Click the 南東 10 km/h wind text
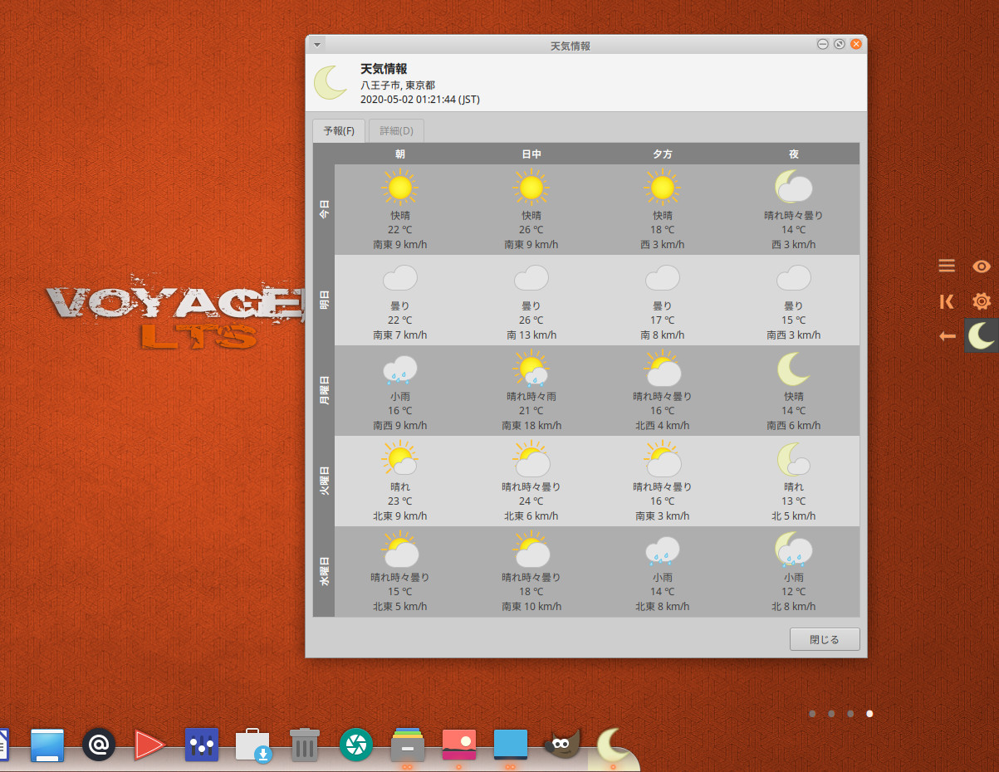The image size is (999, 772). coord(531,607)
